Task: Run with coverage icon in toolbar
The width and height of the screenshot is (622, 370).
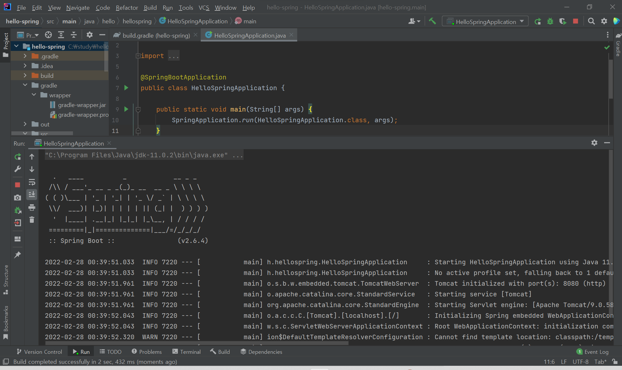Action: pyautogui.click(x=563, y=21)
